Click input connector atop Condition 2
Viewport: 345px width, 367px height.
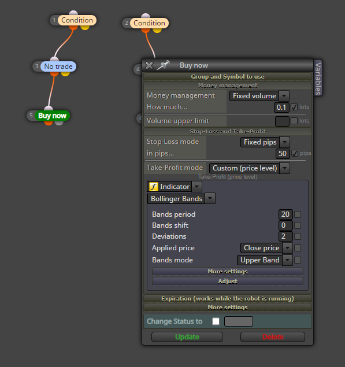click(146, 16)
